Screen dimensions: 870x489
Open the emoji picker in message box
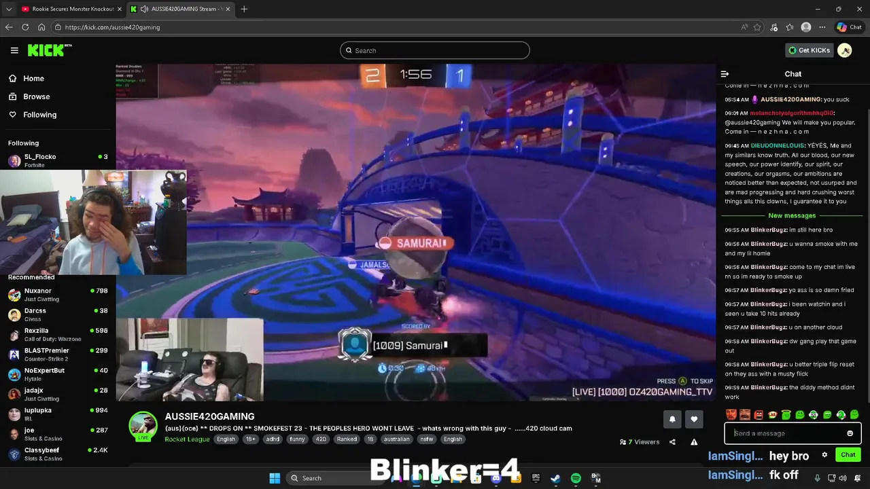[x=850, y=433]
